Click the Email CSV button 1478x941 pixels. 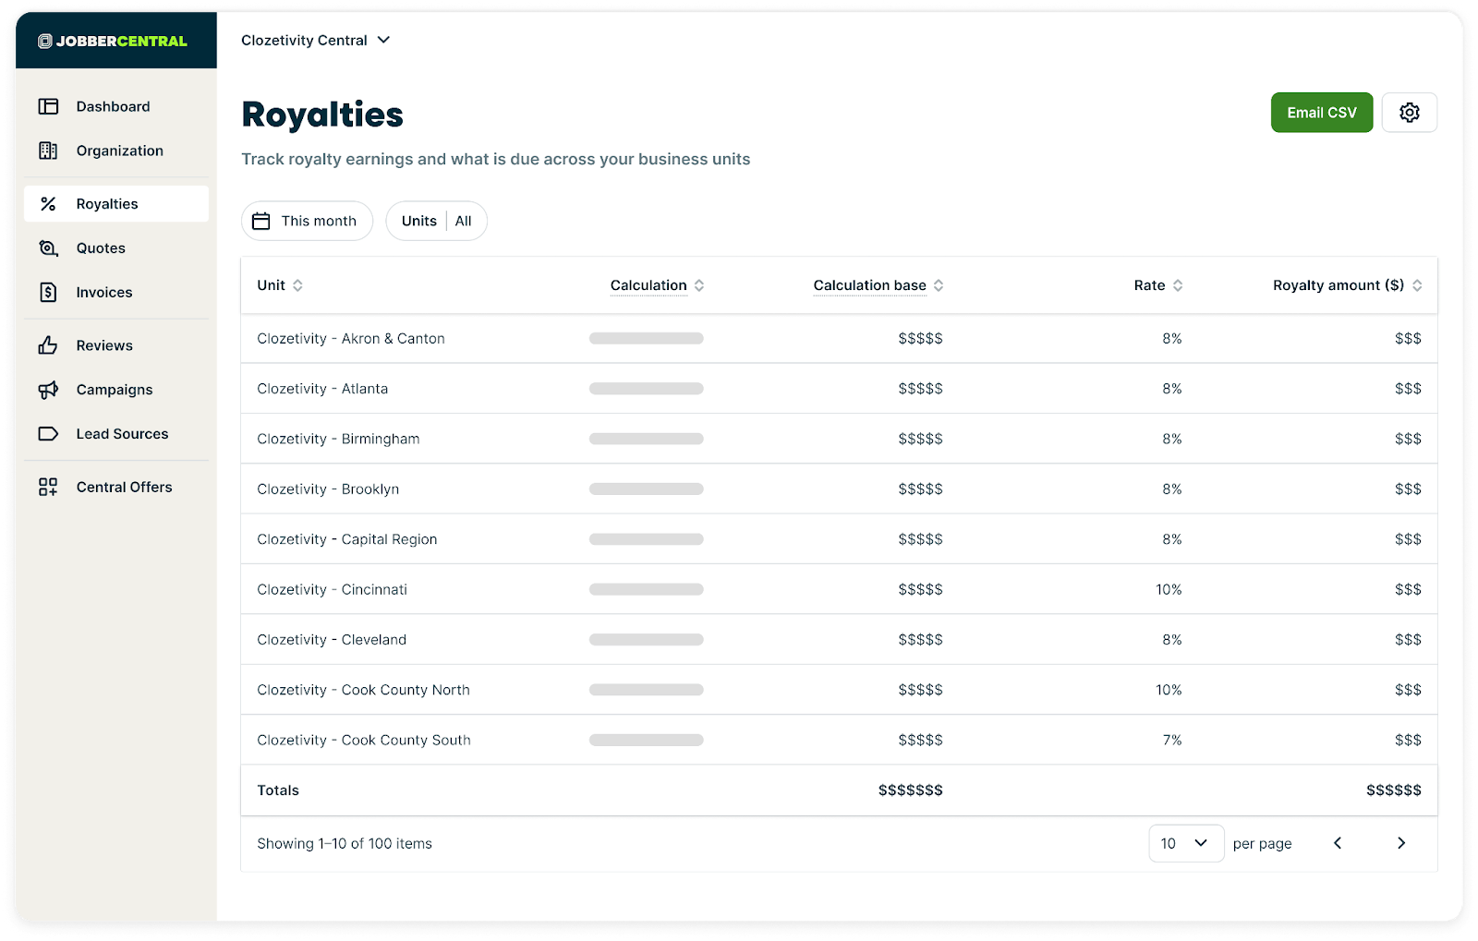(1321, 112)
